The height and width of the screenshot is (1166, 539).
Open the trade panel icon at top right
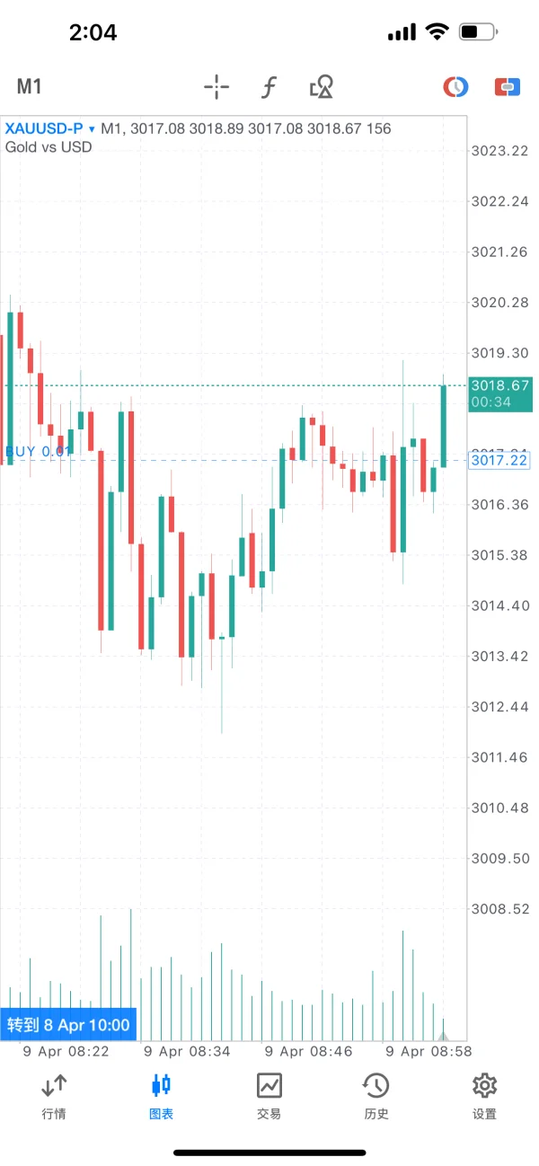tap(508, 87)
